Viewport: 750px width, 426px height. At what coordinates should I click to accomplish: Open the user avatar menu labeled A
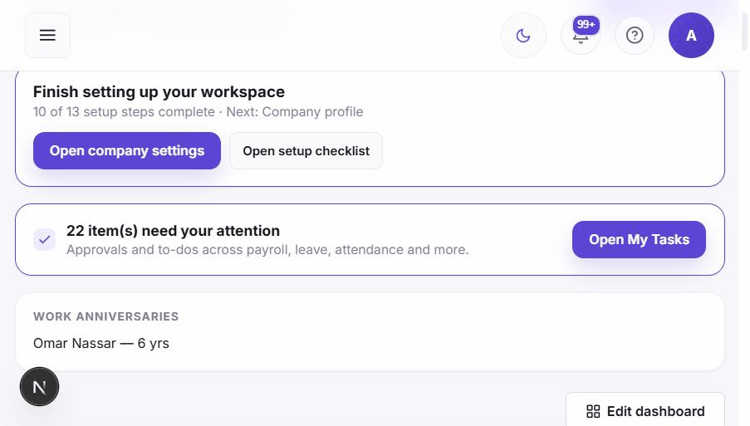pos(691,36)
